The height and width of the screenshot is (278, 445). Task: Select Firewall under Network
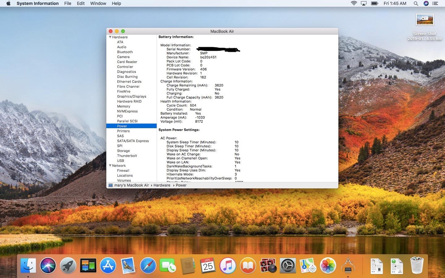(123, 171)
